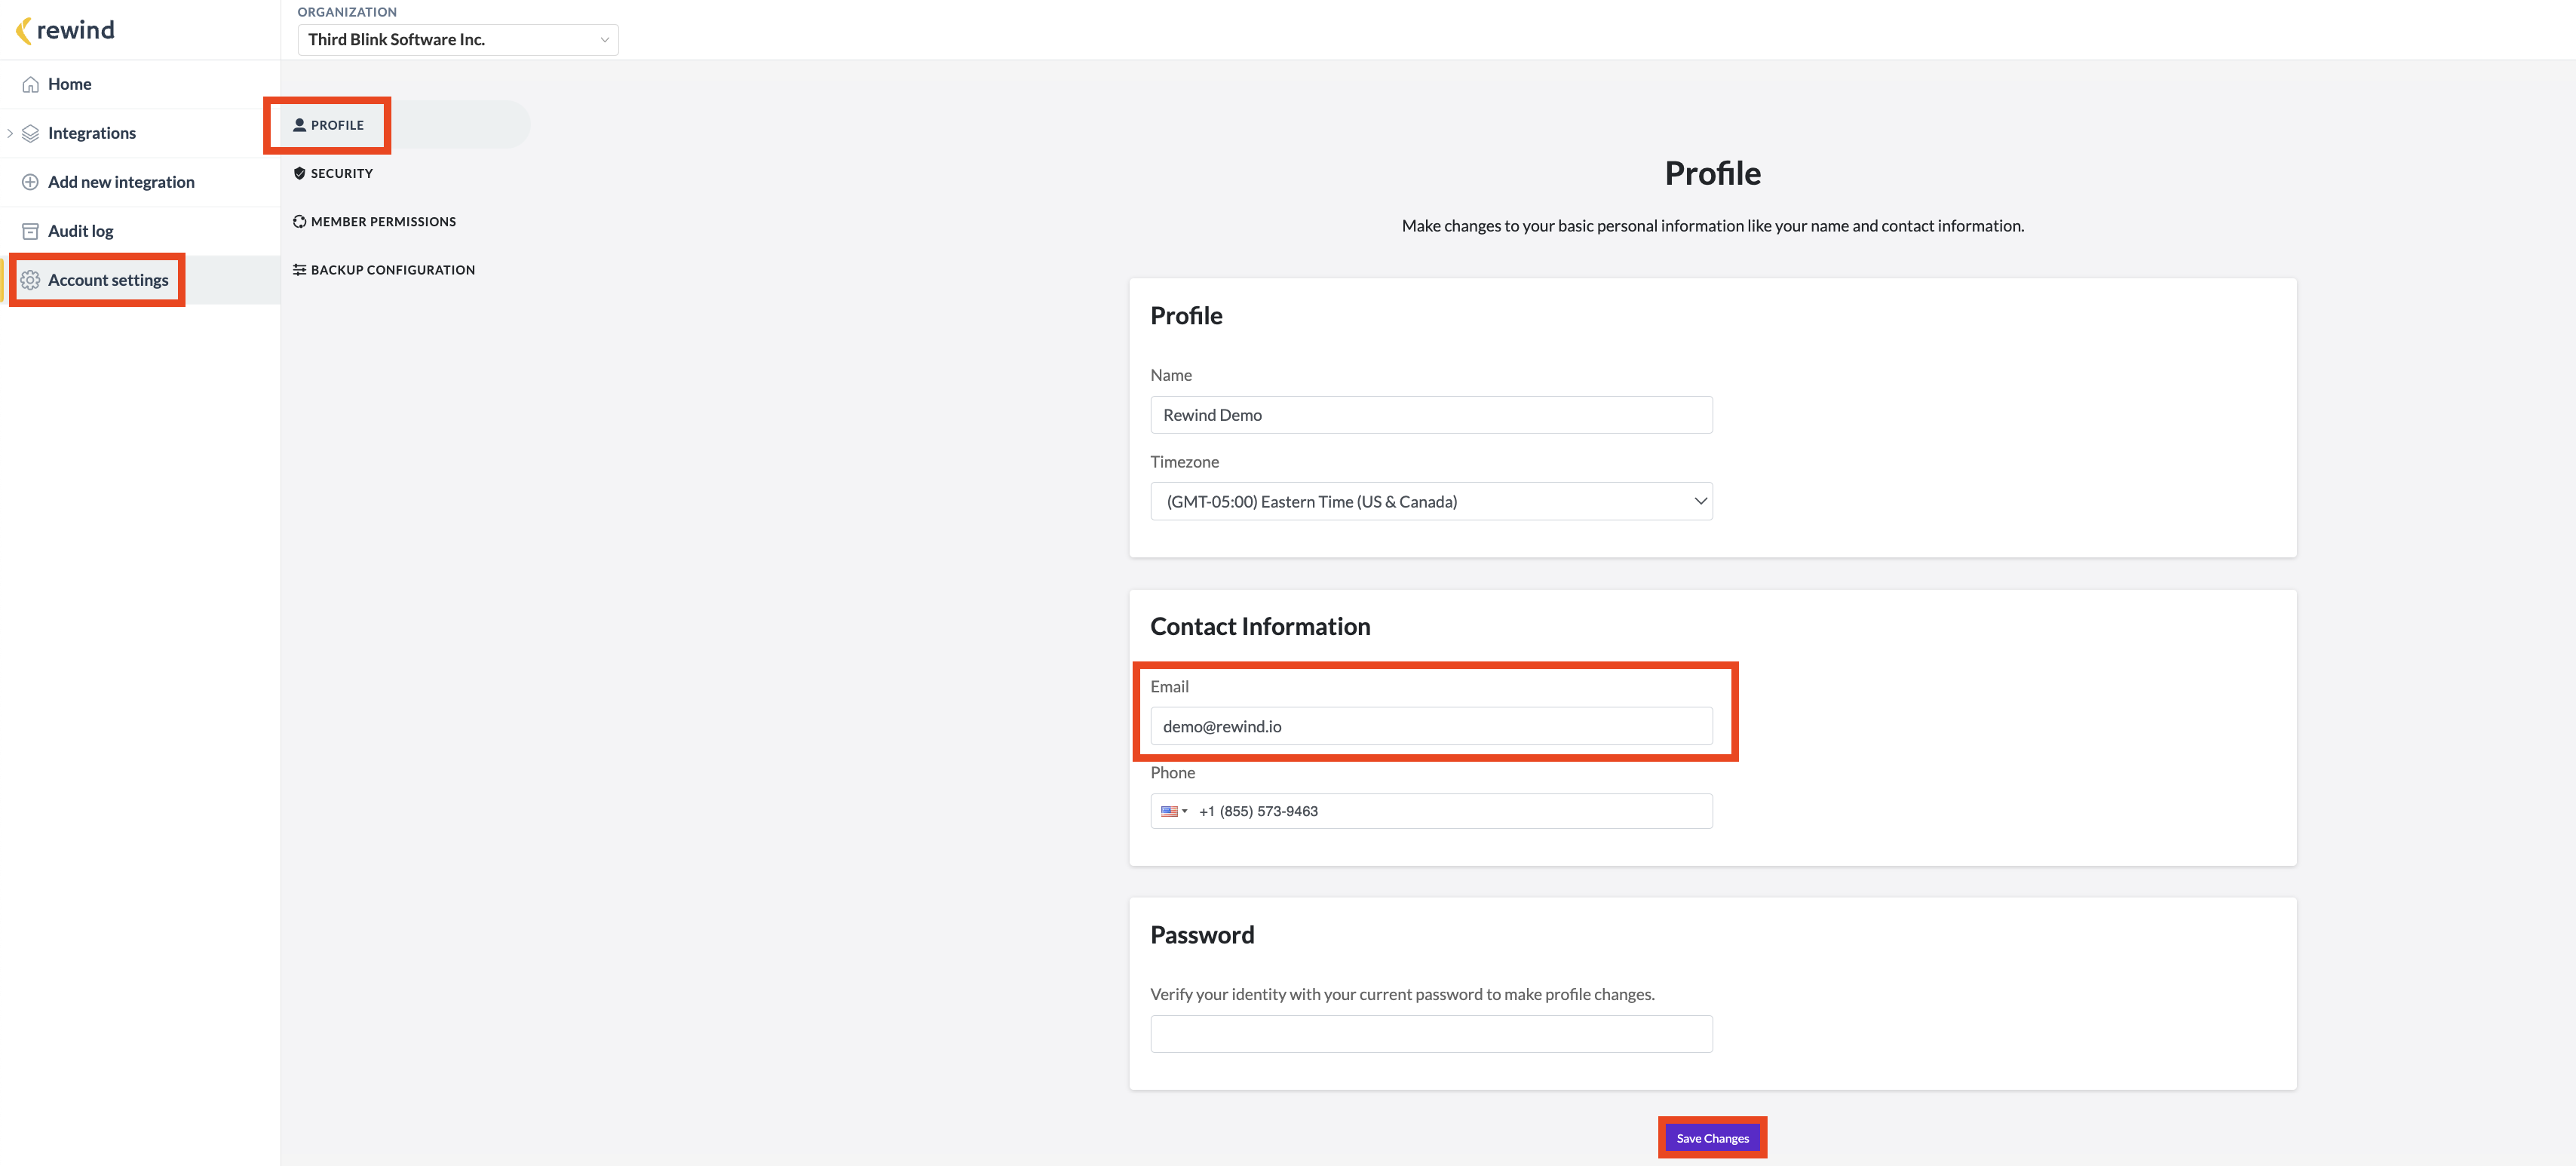Click the Rewind logo
The image size is (2576, 1166).
(x=65, y=30)
